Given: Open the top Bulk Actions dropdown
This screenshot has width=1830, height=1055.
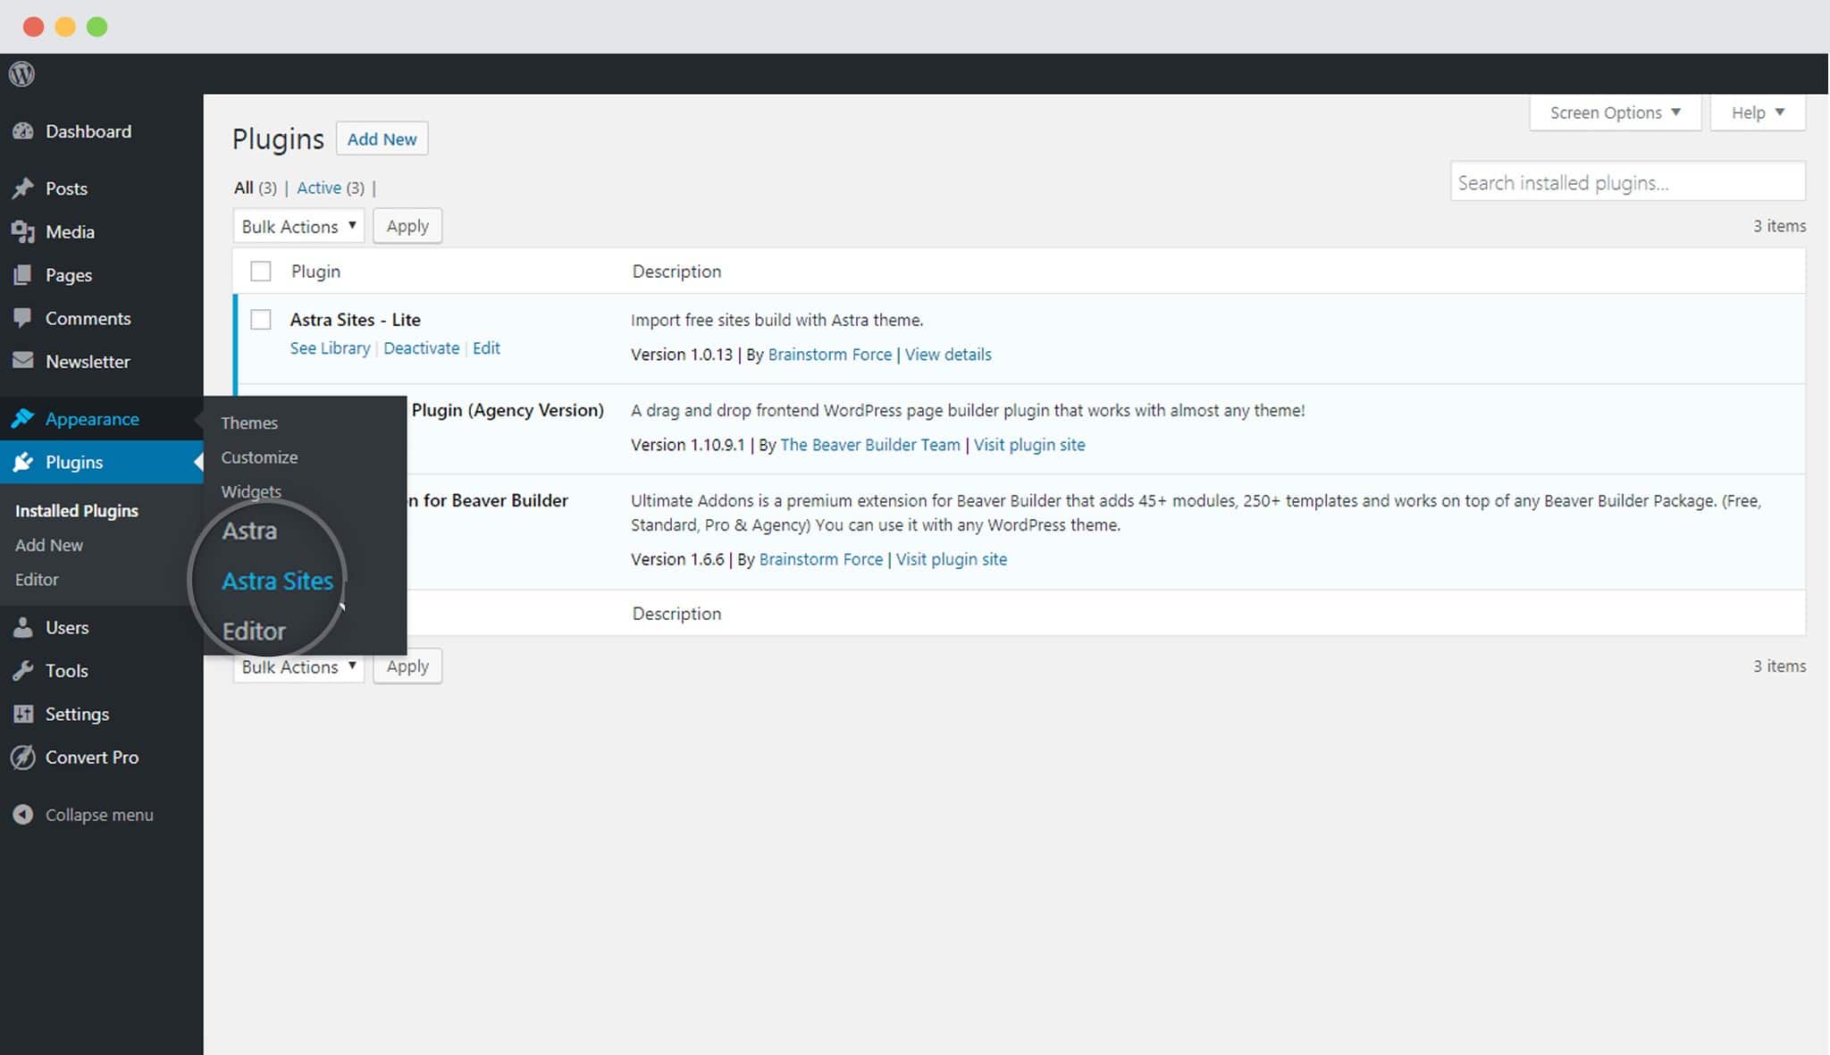Looking at the screenshot, I should point(298,226).
